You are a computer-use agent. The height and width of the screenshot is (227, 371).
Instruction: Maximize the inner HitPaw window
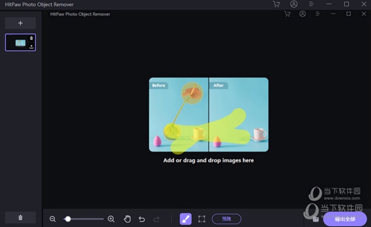348,14
